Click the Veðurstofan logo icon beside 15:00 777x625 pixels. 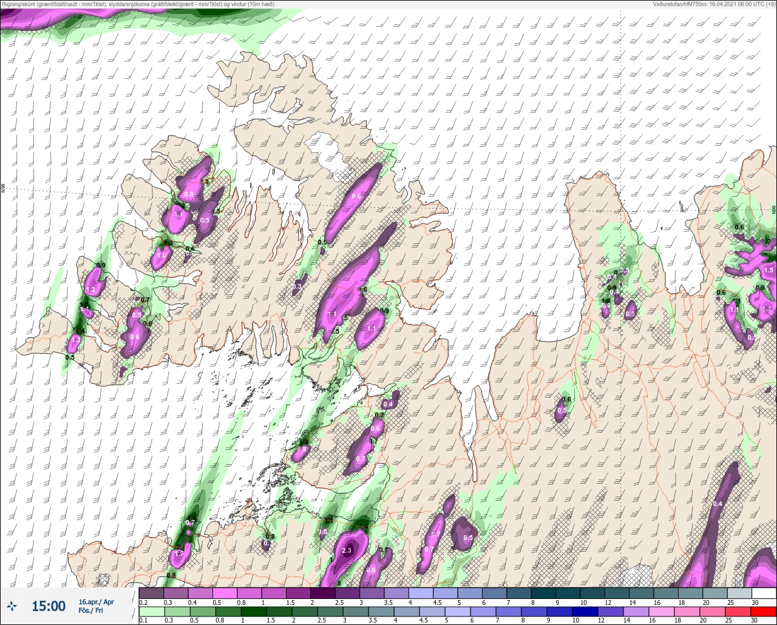12,606
